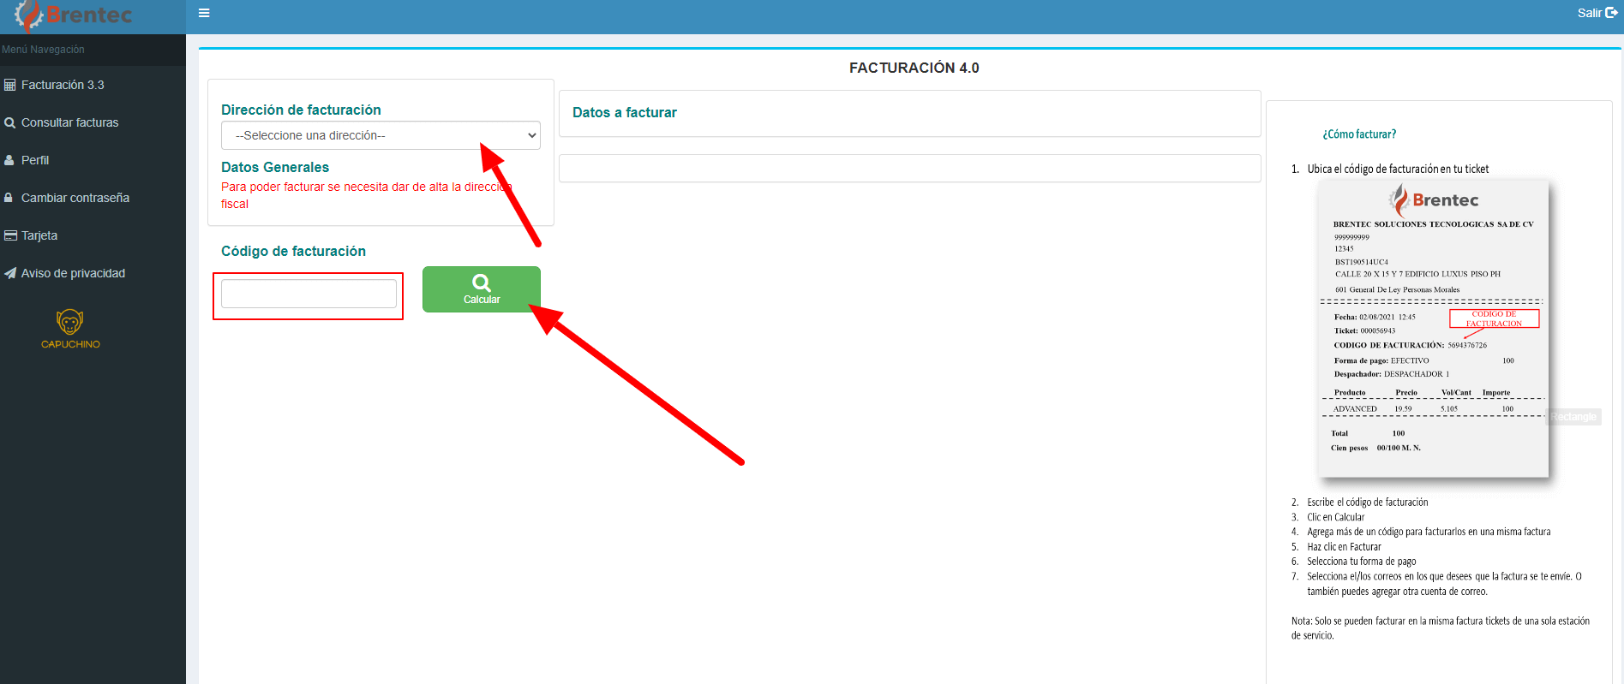
Task: Click the Salir logout link
Action: point(1589,13)
